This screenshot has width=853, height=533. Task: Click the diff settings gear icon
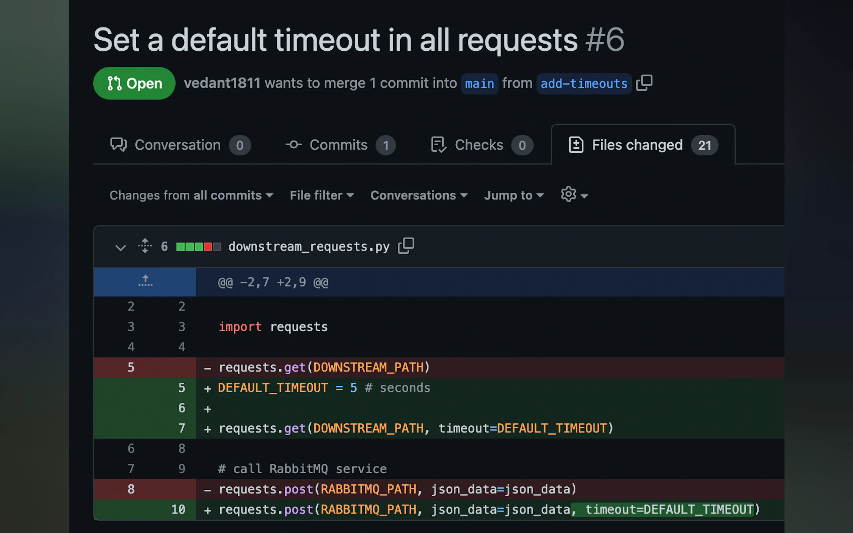(x=569, y=194)
